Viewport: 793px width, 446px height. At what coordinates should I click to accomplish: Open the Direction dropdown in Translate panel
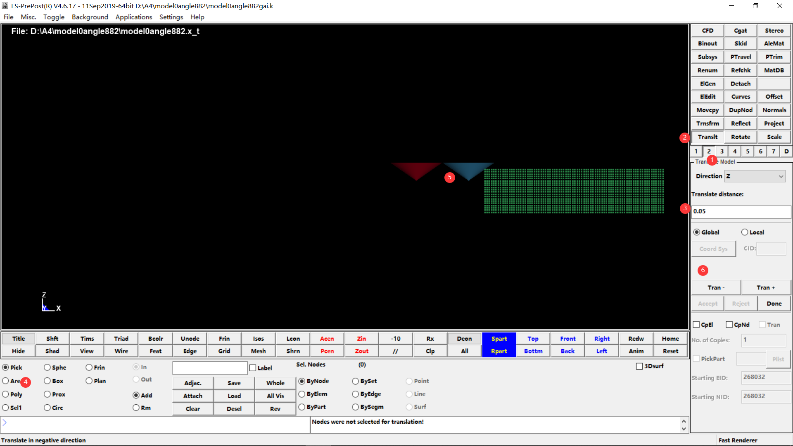tap(755, 176)
